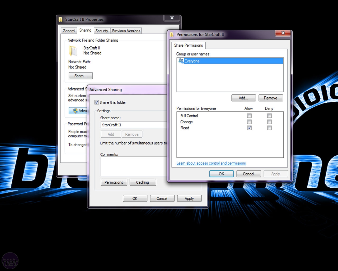Click the folder icon in Permissions title bar
338x271 pixels.
coord(172,34)
